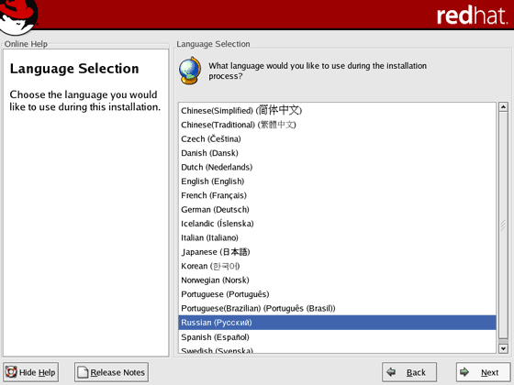
Task: Select Italian (Italiano)
Action: point(338,237)
